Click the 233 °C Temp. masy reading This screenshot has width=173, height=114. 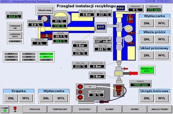(80, 66)
